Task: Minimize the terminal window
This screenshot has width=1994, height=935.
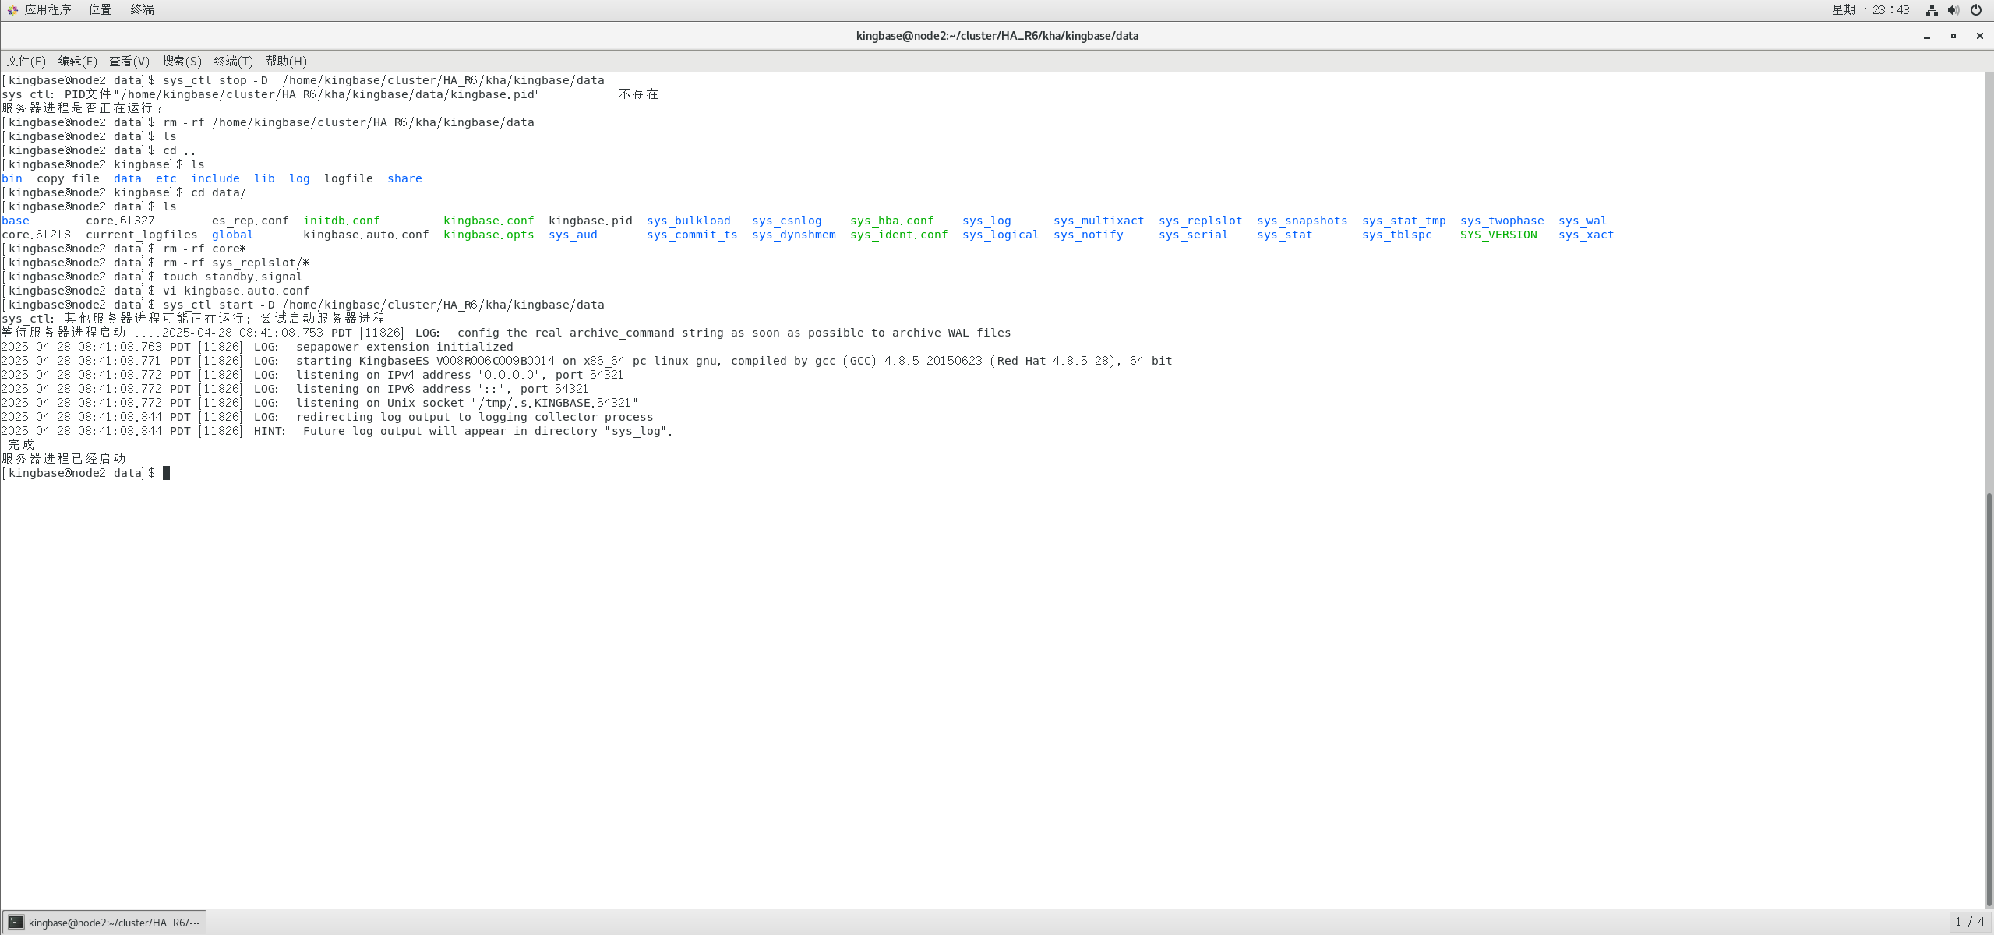Action: coord(1927,36)
